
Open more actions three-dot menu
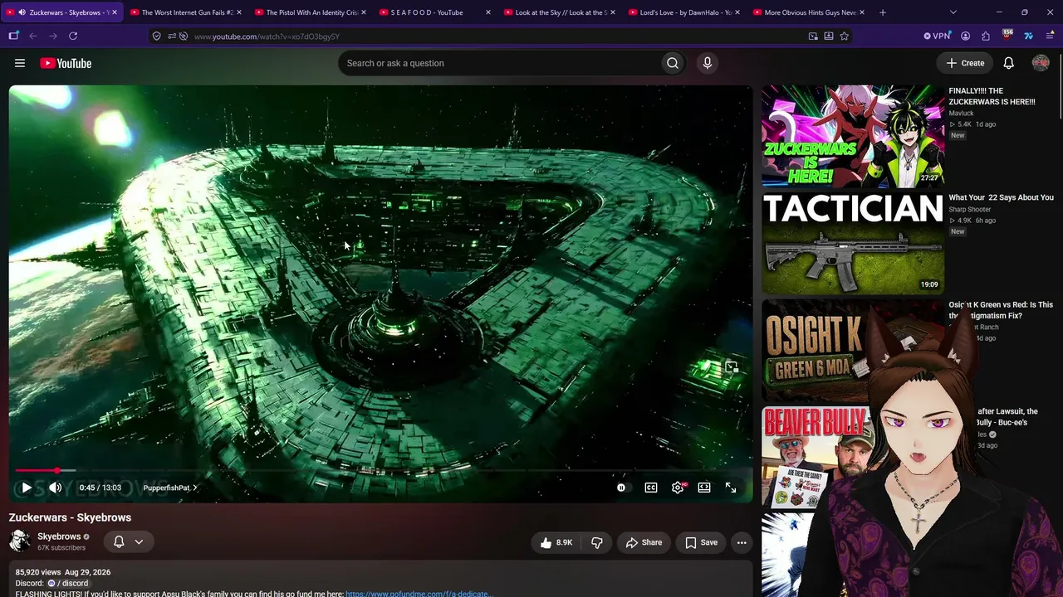coord(742,542)
